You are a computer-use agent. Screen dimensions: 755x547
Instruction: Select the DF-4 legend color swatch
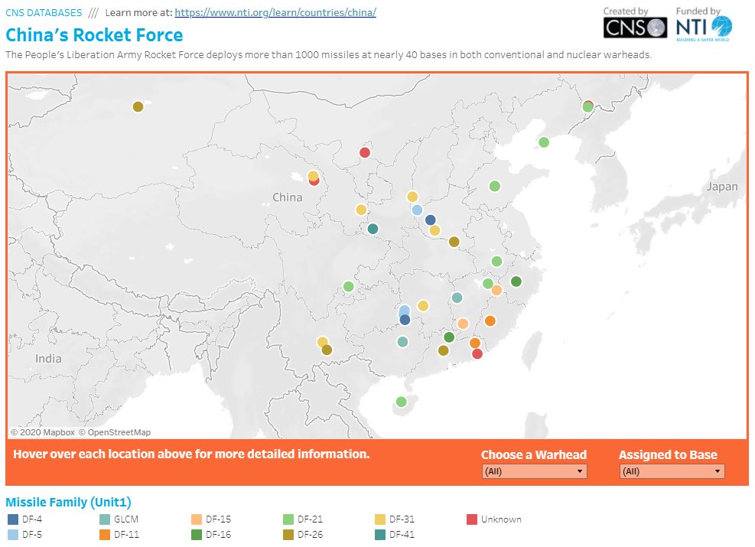[x=13, y=519]
